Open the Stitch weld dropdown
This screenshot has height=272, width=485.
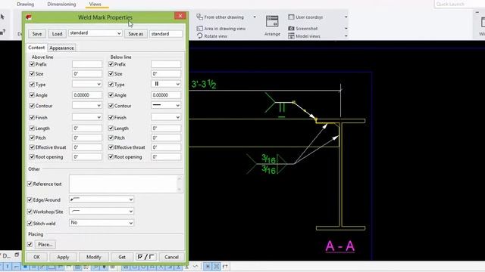(102, 223)
